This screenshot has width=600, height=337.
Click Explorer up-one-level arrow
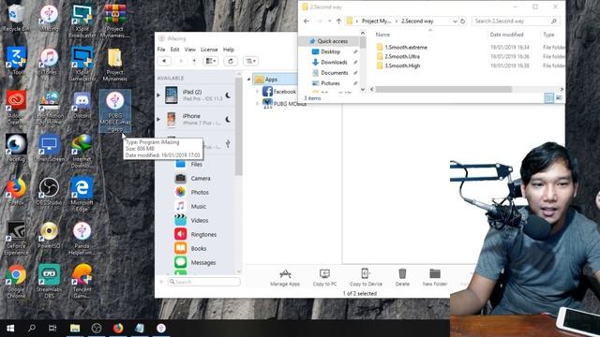338,22
